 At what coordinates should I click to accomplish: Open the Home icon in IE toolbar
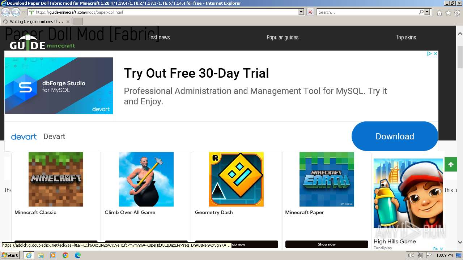439,13
